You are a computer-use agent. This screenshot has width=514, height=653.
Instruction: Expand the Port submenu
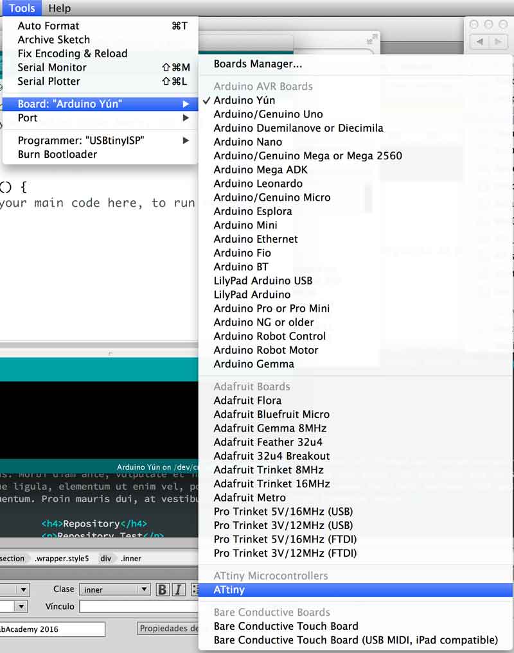click(x=100, y=118)
